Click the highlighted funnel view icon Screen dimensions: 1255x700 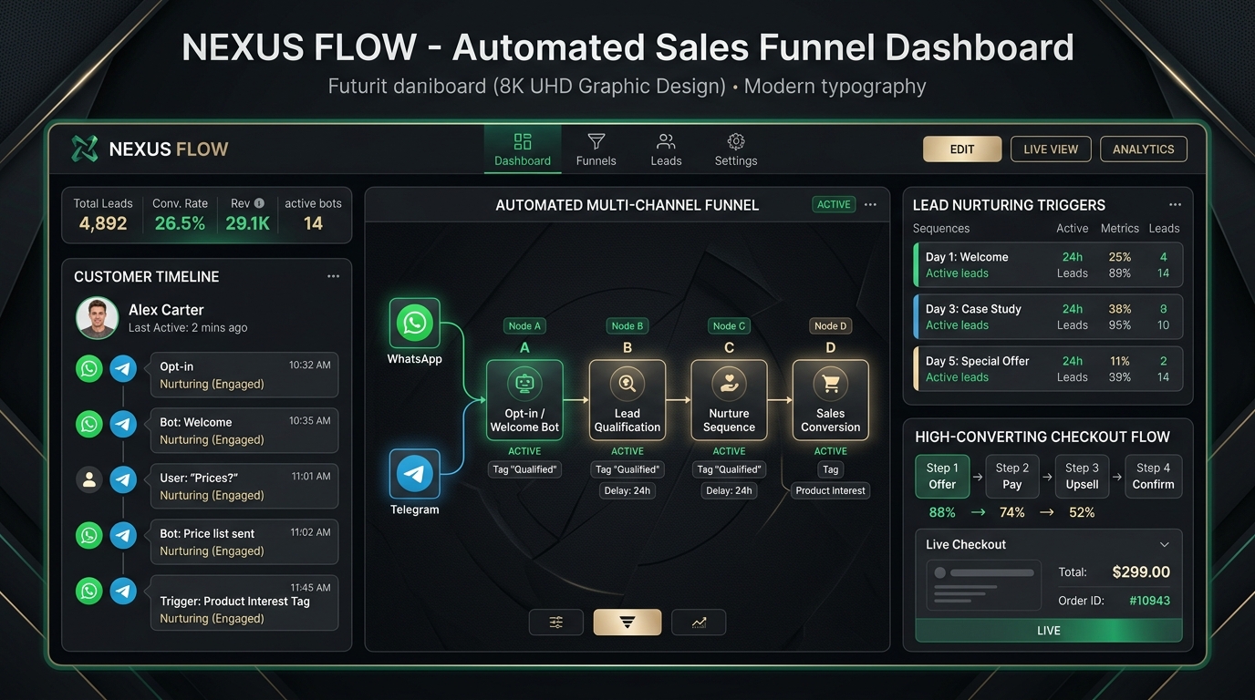pyautogui.click(x=627, y=623)
